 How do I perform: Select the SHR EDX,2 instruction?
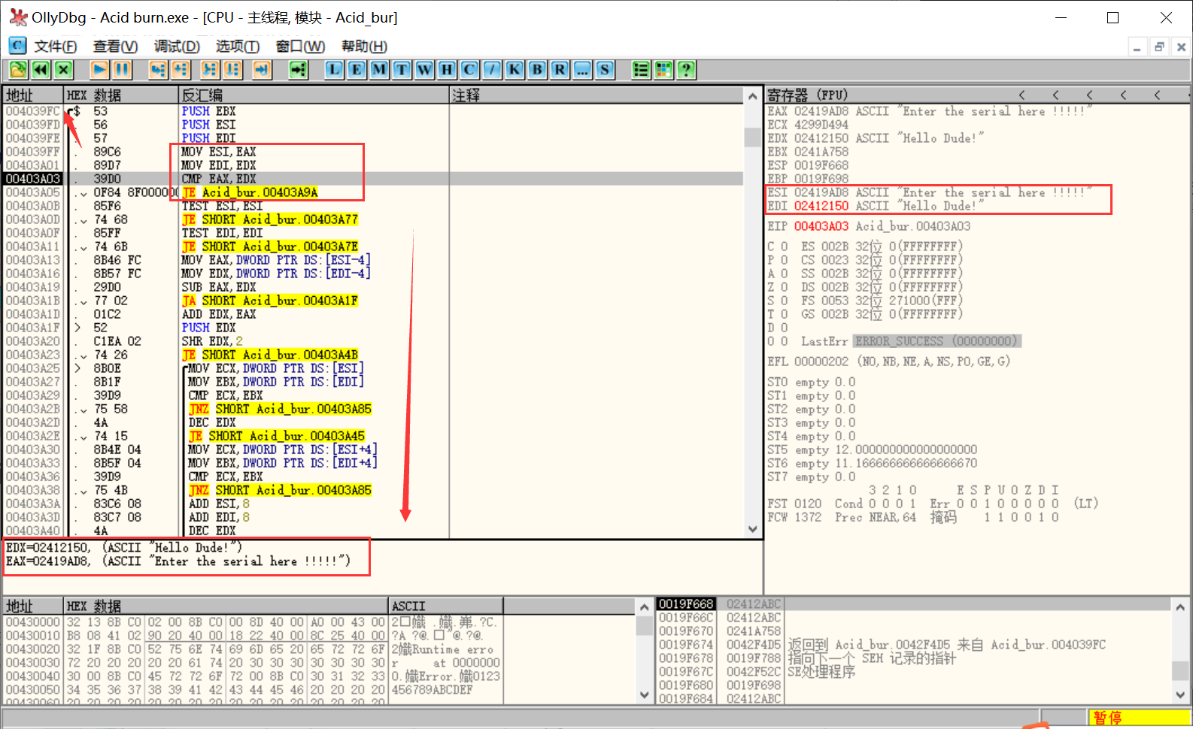pyautogui.click(x=212, y=341)
